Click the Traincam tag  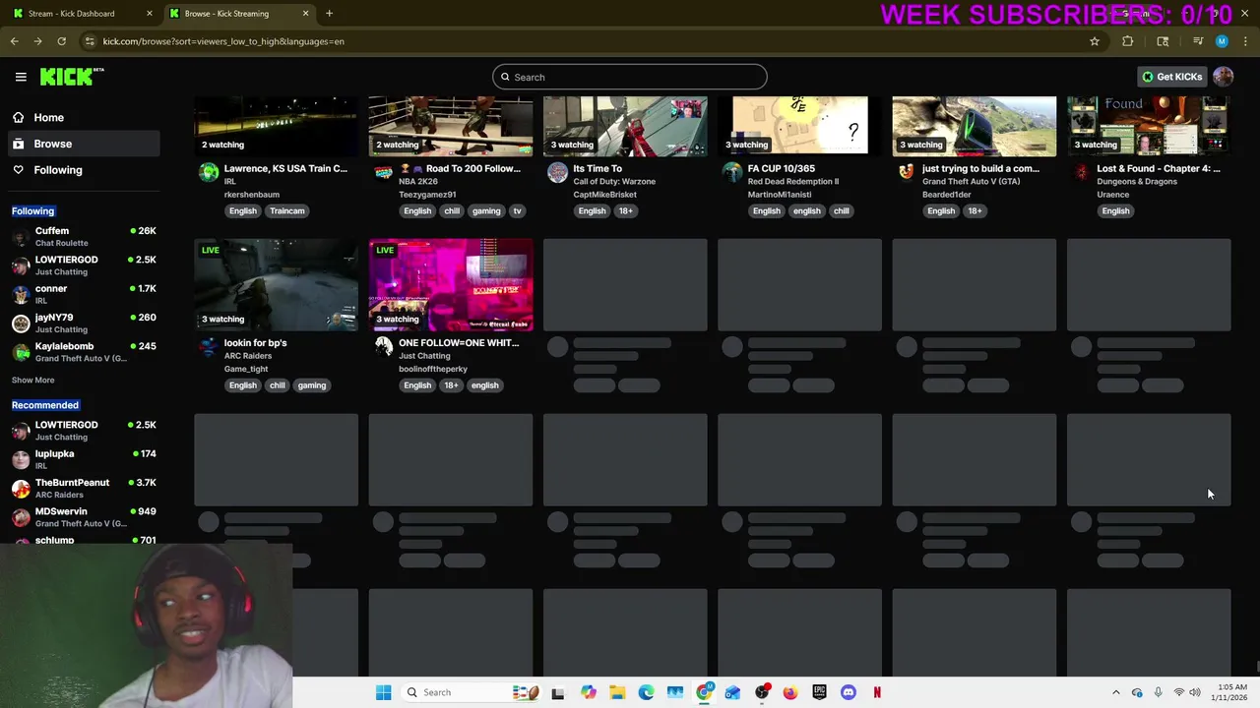(287, 210)
